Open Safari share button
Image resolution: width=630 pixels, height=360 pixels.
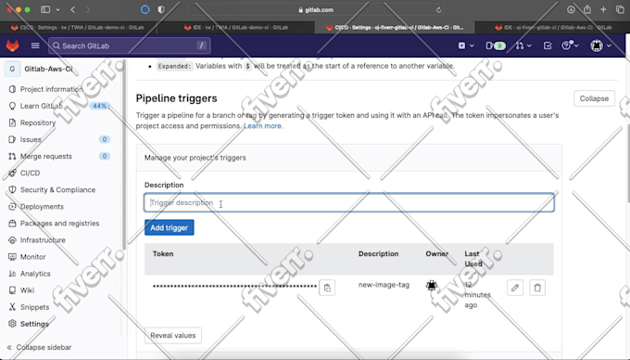point(587,9)
